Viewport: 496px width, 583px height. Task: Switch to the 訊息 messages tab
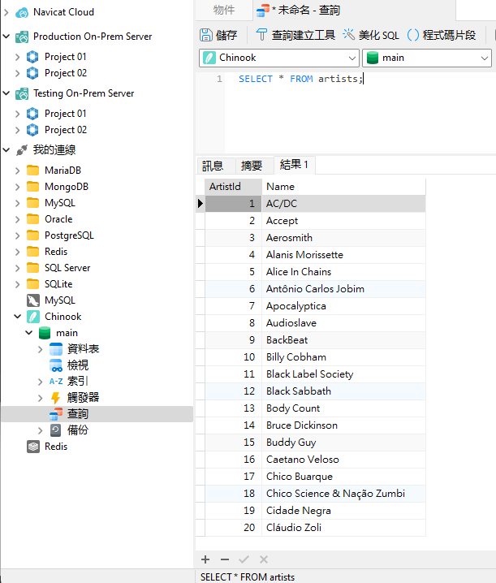pyautogui.click(x=213, y=166)
